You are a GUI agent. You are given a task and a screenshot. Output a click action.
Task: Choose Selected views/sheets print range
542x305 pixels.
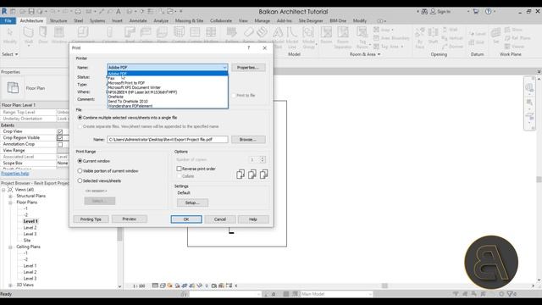click(80, 180)
